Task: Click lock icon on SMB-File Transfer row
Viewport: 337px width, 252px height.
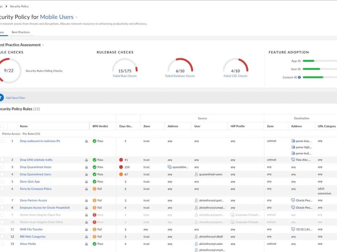Action: [x=86, y=229]
